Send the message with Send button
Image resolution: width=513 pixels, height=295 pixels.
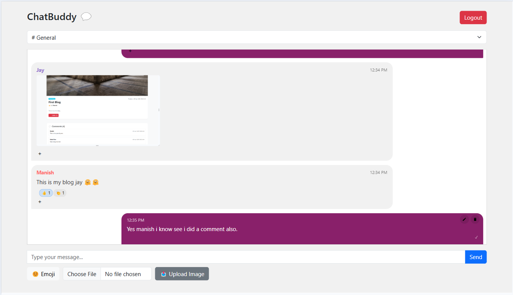(476, 257)
